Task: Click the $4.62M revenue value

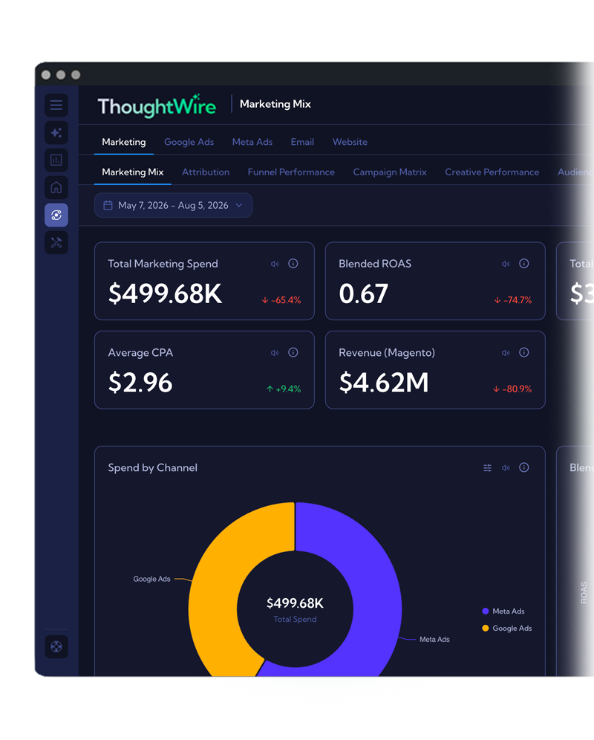Action: (x=384, y=383)
